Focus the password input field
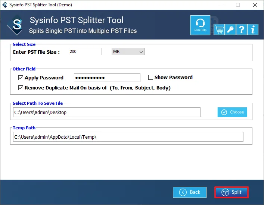Image resolution: width=264 pixels, height=205 pixels. [107, 78]
